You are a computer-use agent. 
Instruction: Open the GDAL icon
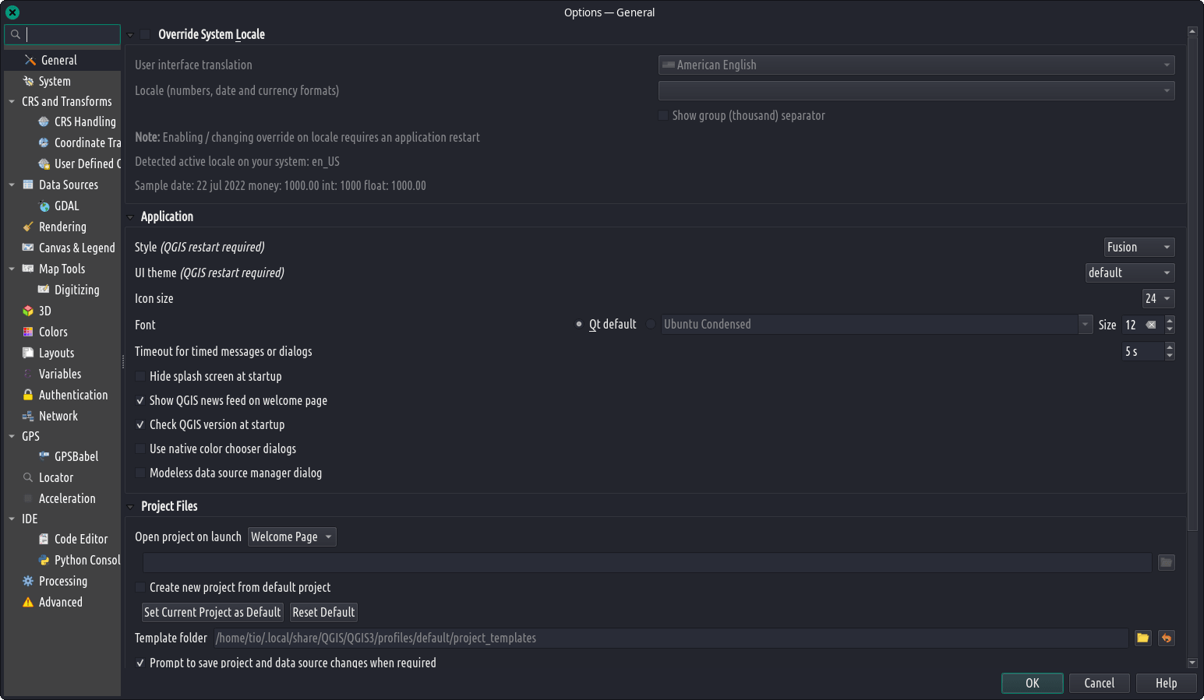[44, 206]
